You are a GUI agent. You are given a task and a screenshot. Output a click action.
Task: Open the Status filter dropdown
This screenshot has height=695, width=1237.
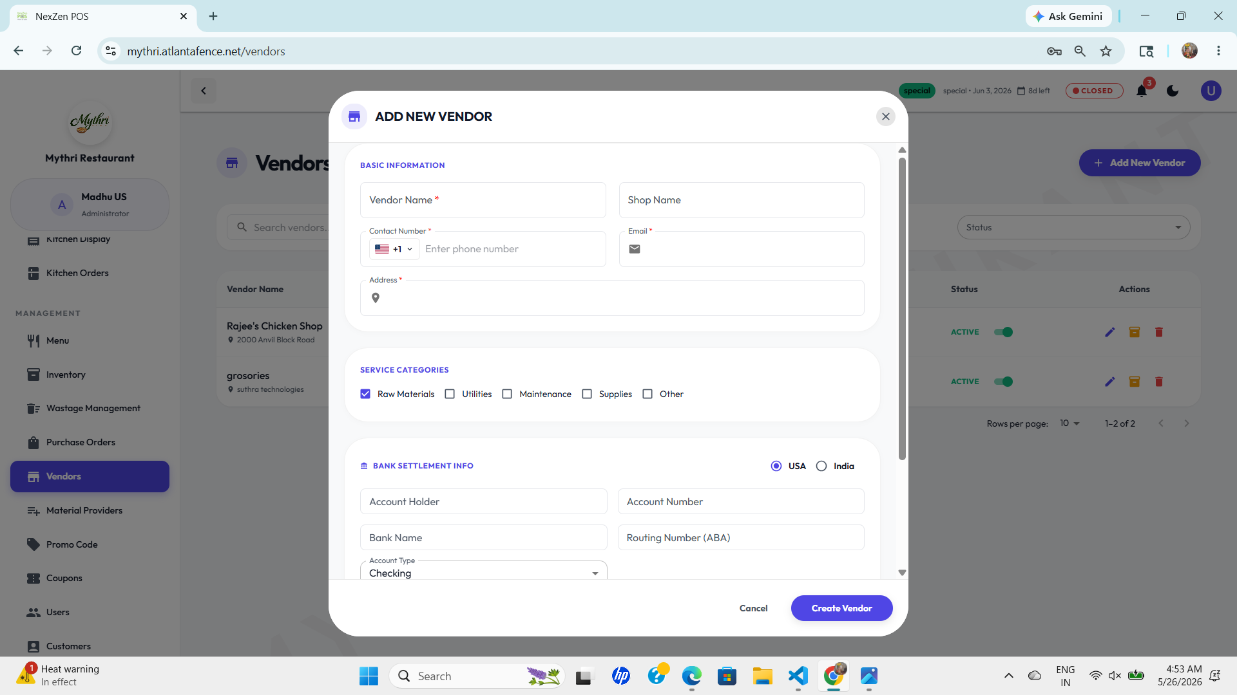point(1073,227)
